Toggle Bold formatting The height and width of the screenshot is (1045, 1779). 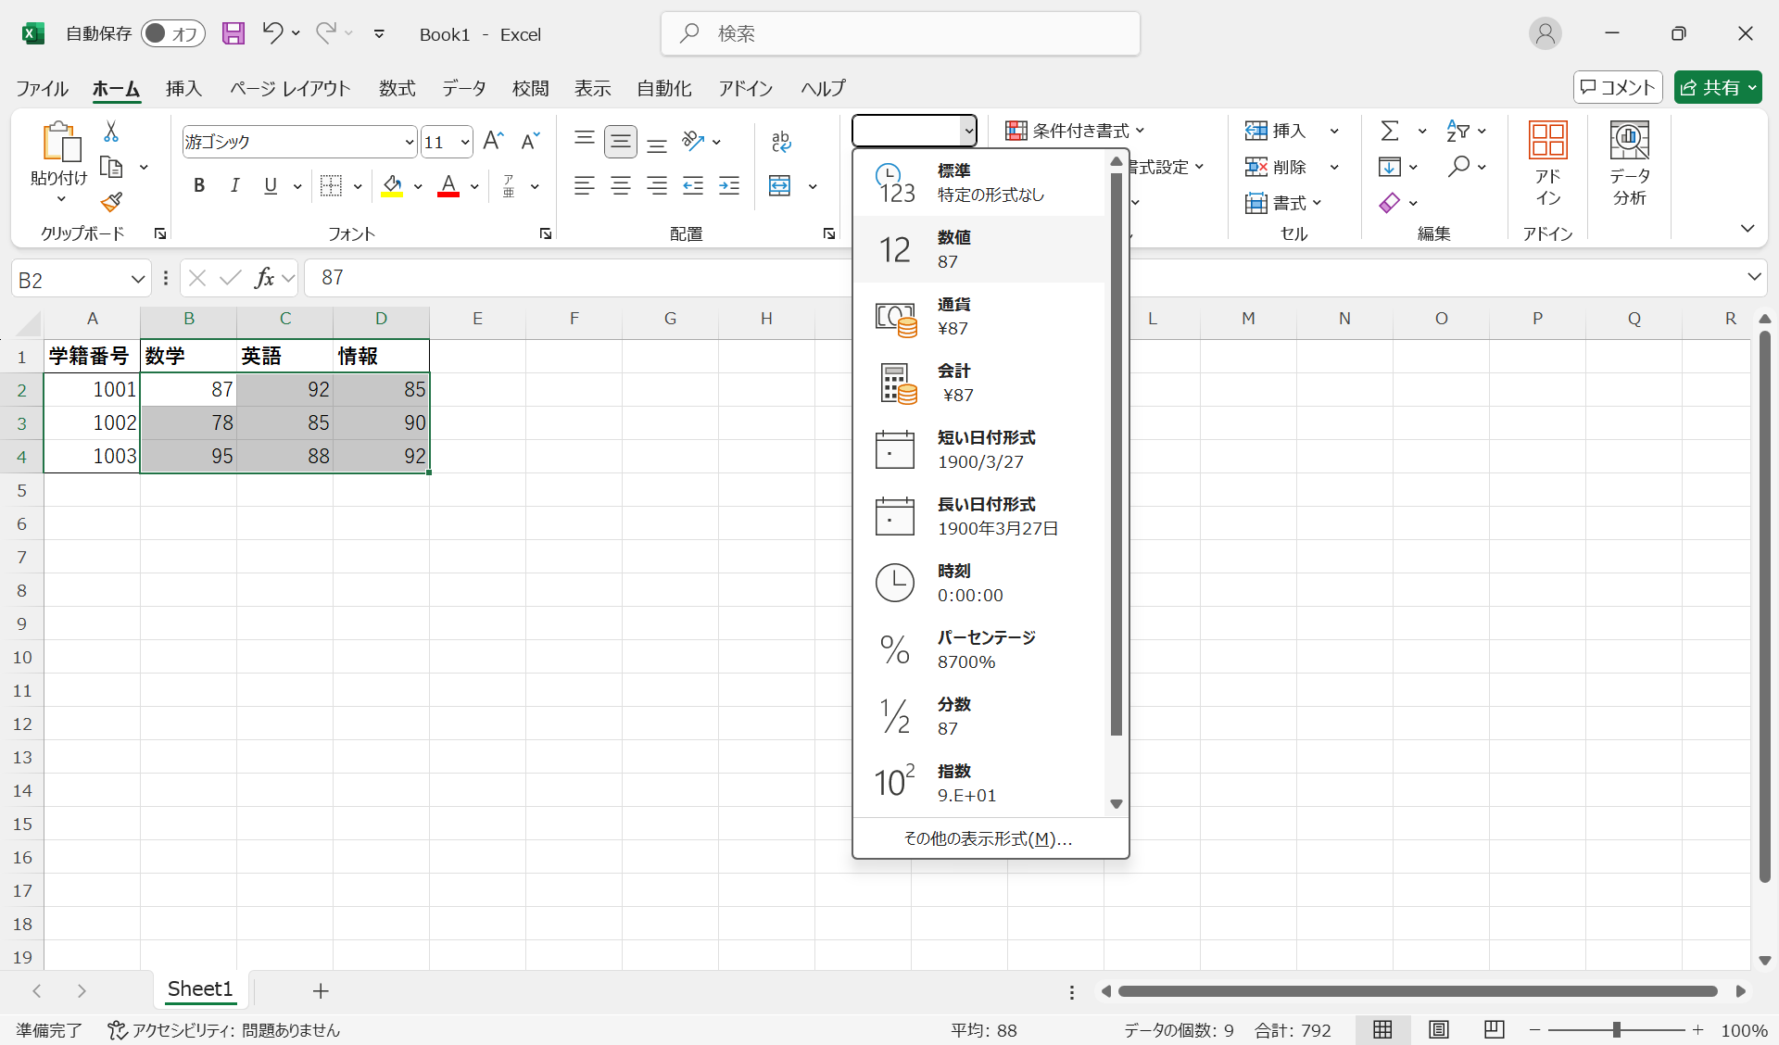click(x=198, y=185)
